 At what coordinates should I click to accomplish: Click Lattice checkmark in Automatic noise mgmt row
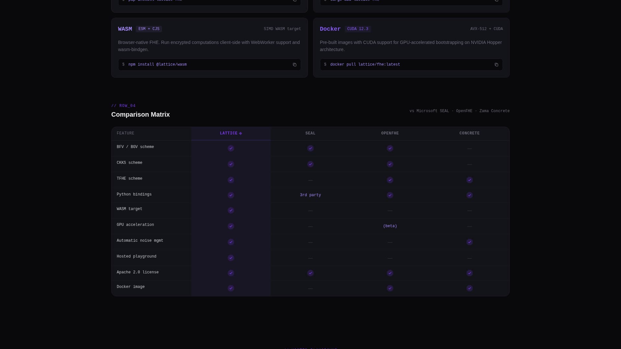pos(231,242)
